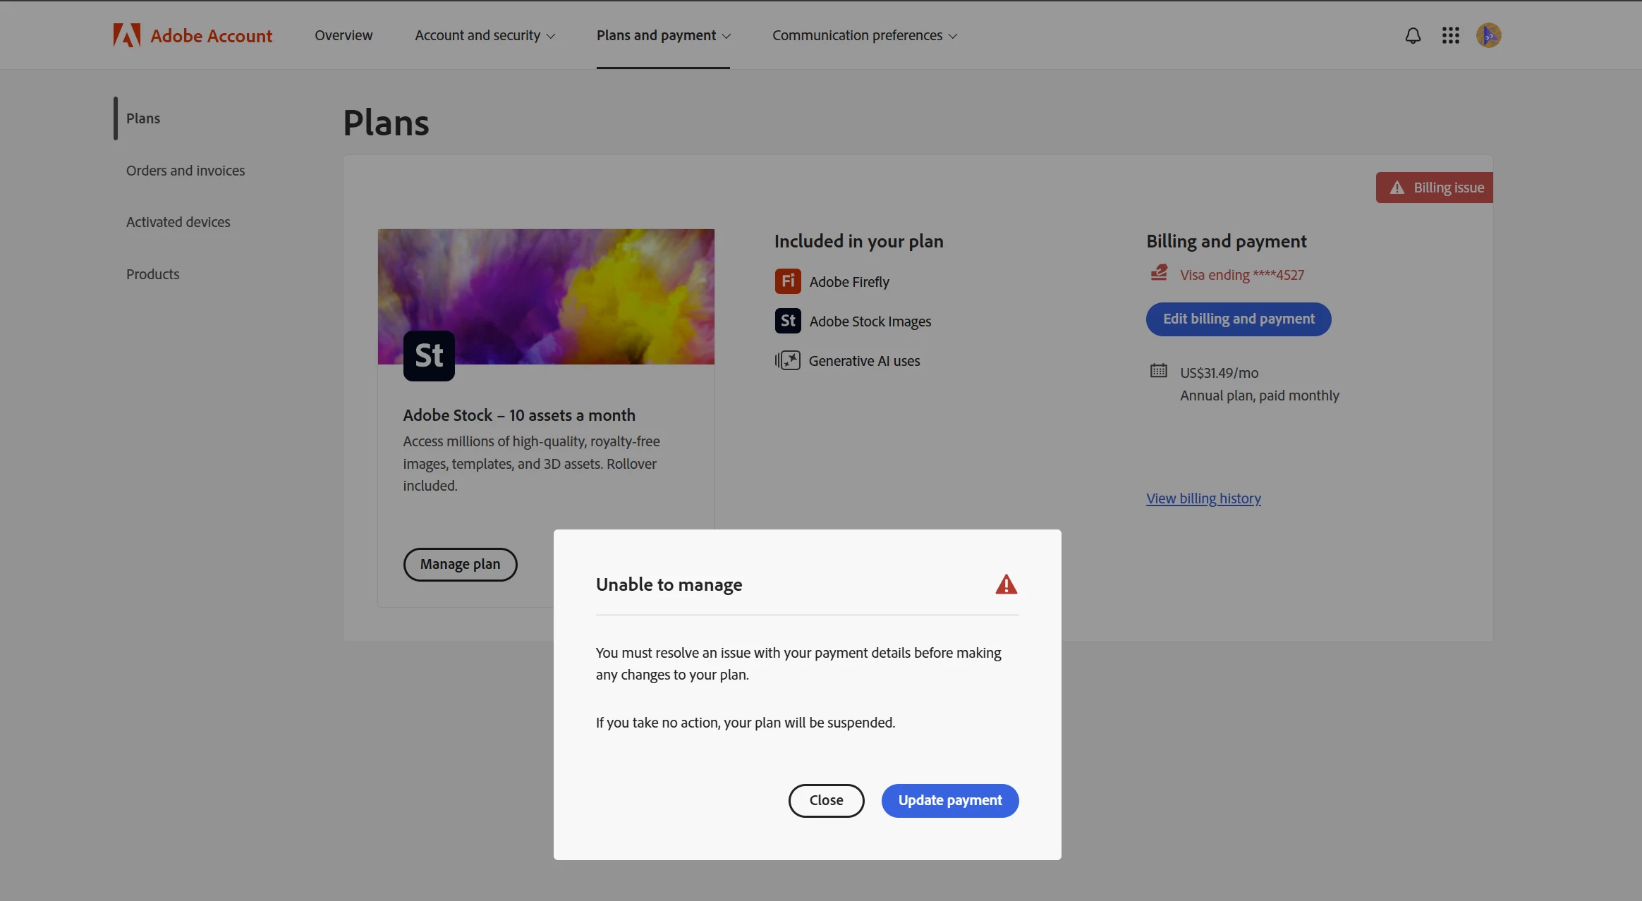Open Orders and invoices in sidebar
The width and height of the screenshot is (1642, 901).
point(186,171)
